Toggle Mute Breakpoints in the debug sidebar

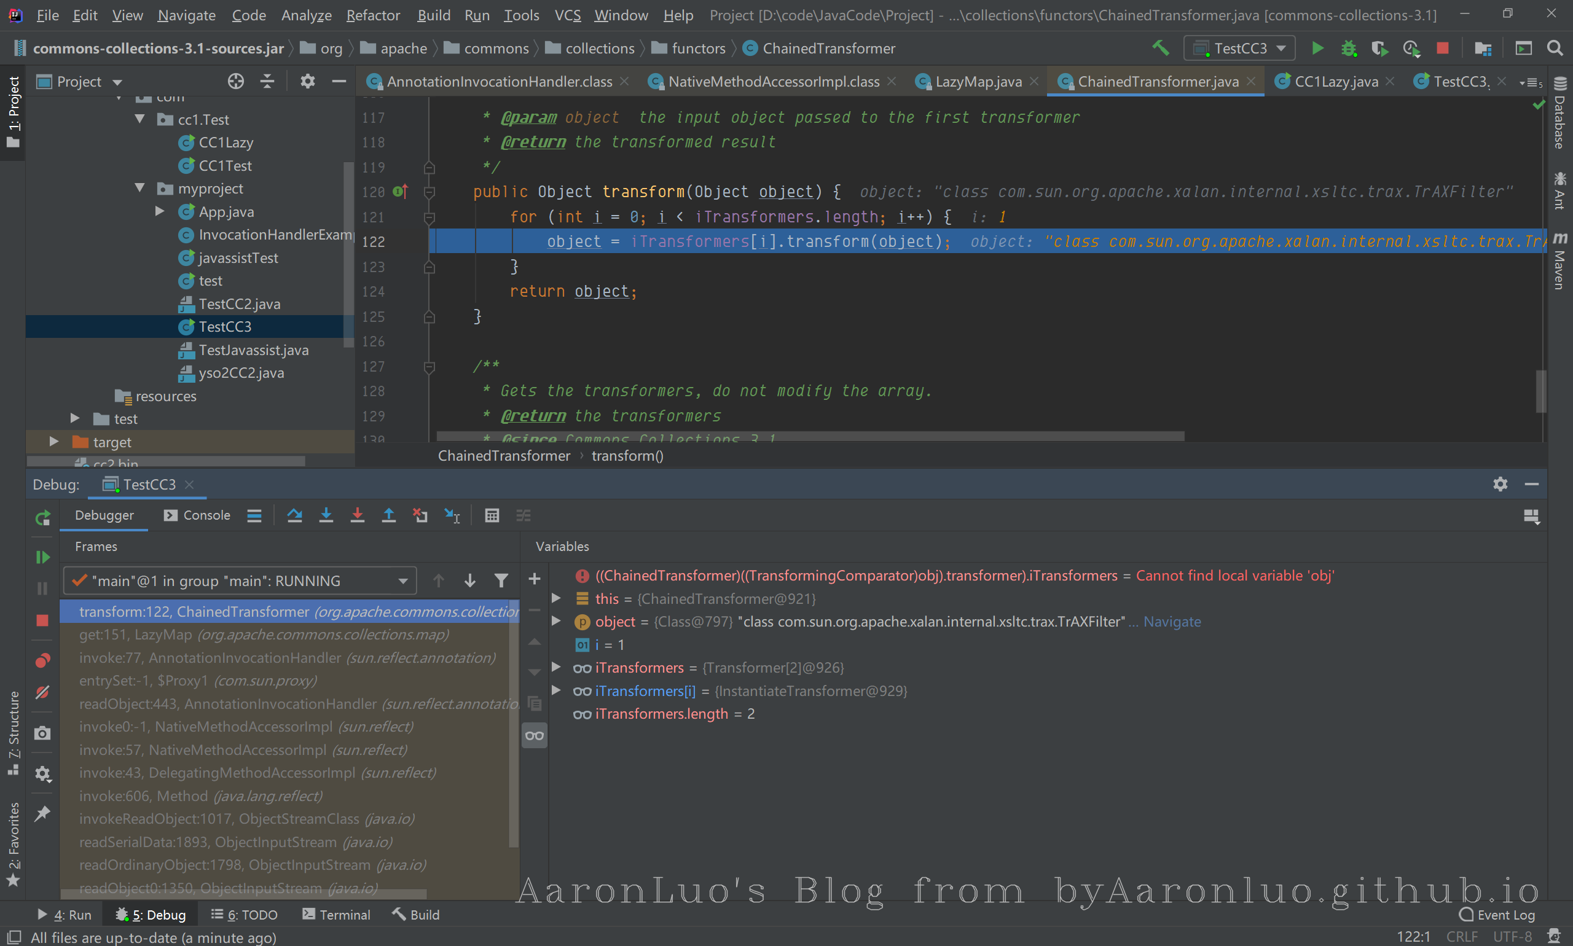coord(43,693)
